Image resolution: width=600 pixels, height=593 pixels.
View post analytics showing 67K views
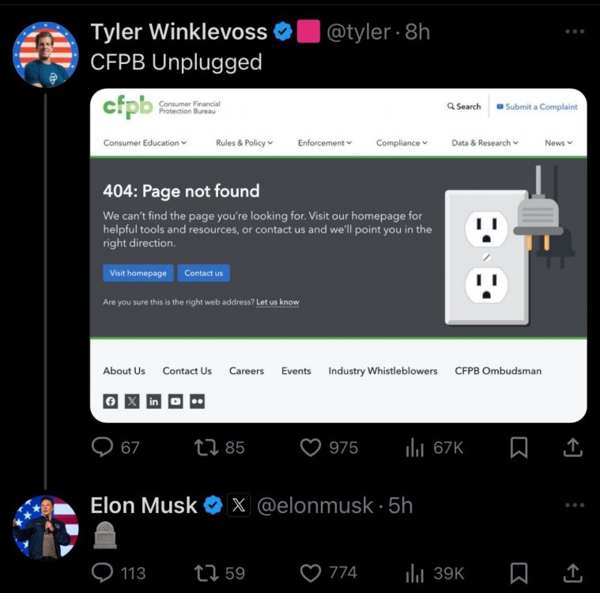(x=434, y=448)
